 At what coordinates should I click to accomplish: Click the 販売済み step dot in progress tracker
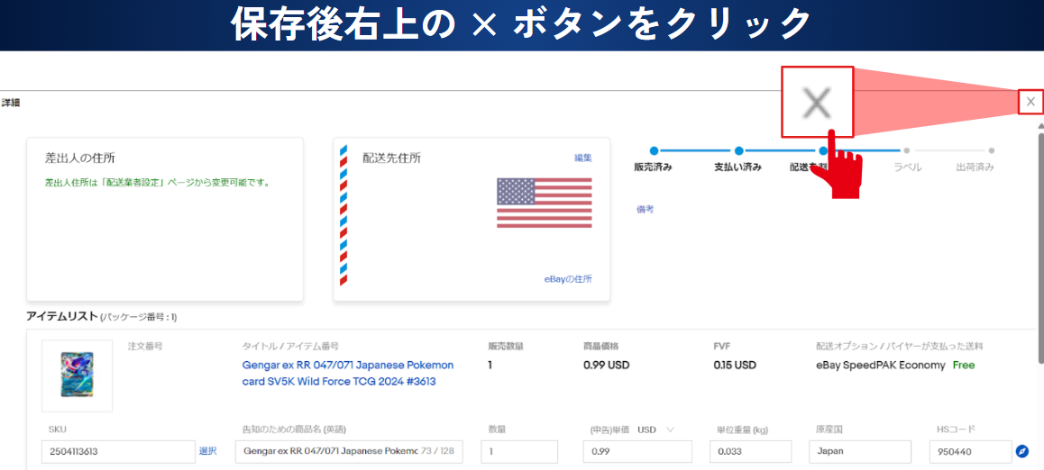click(x=654, y=151)
